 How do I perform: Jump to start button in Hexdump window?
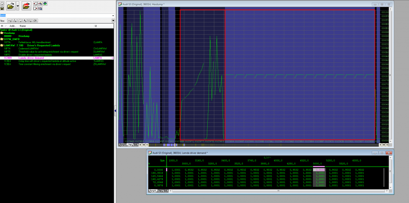click(140, 145)
